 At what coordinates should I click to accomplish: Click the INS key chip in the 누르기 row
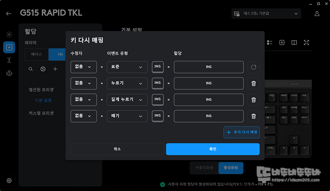click(x=158, y=83)
